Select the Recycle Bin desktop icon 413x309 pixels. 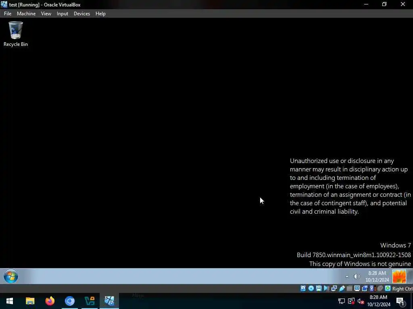coord(16,34)
